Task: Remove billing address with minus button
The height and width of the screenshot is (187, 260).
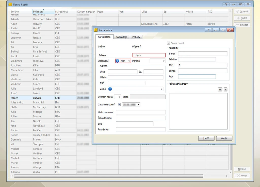Action: [225, 89]
